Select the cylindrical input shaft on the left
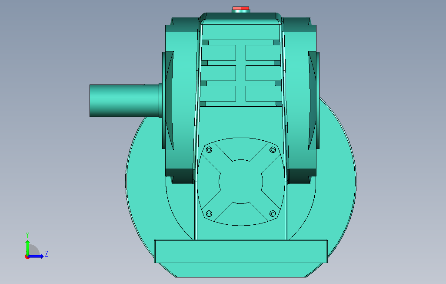This screenshot has width=446, height=284. [x=124, y=100]
